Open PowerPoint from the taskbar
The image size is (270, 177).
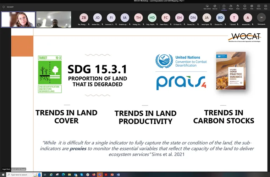pyautogui.click(x=112, y=175)
